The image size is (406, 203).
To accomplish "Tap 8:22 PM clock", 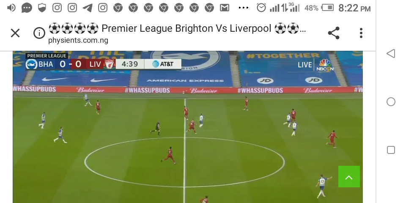I will coord(354,8).
